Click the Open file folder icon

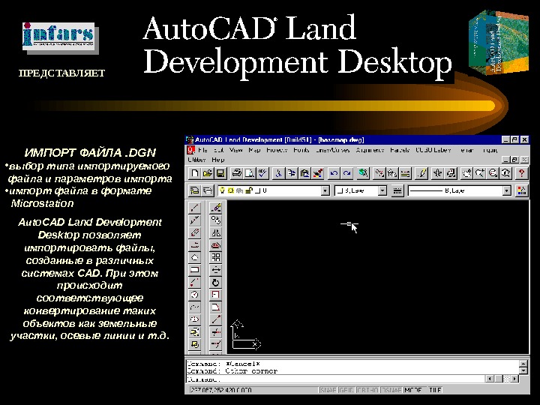click(x=207, y=173)
